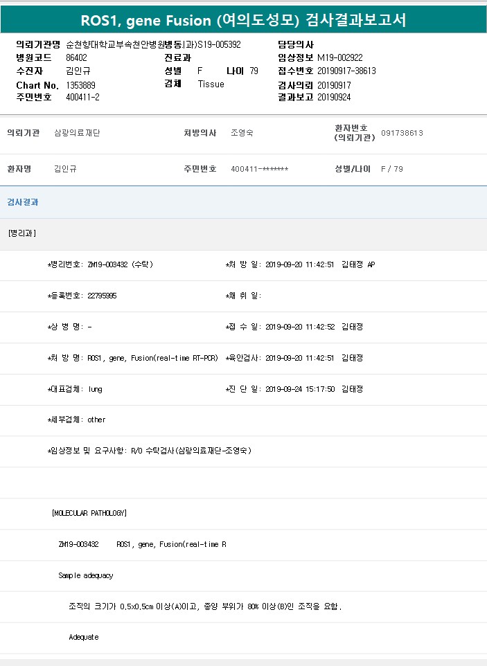Click the top institution name with S19-005392

click(153, 44)
